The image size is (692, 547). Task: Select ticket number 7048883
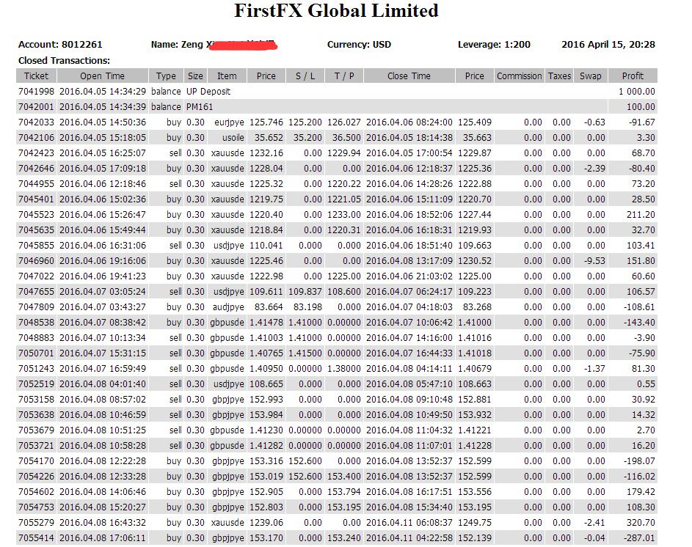36,338
